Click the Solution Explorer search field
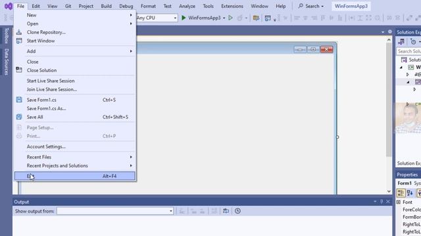Viewport: 421px width, 236px height. point(409,51)
